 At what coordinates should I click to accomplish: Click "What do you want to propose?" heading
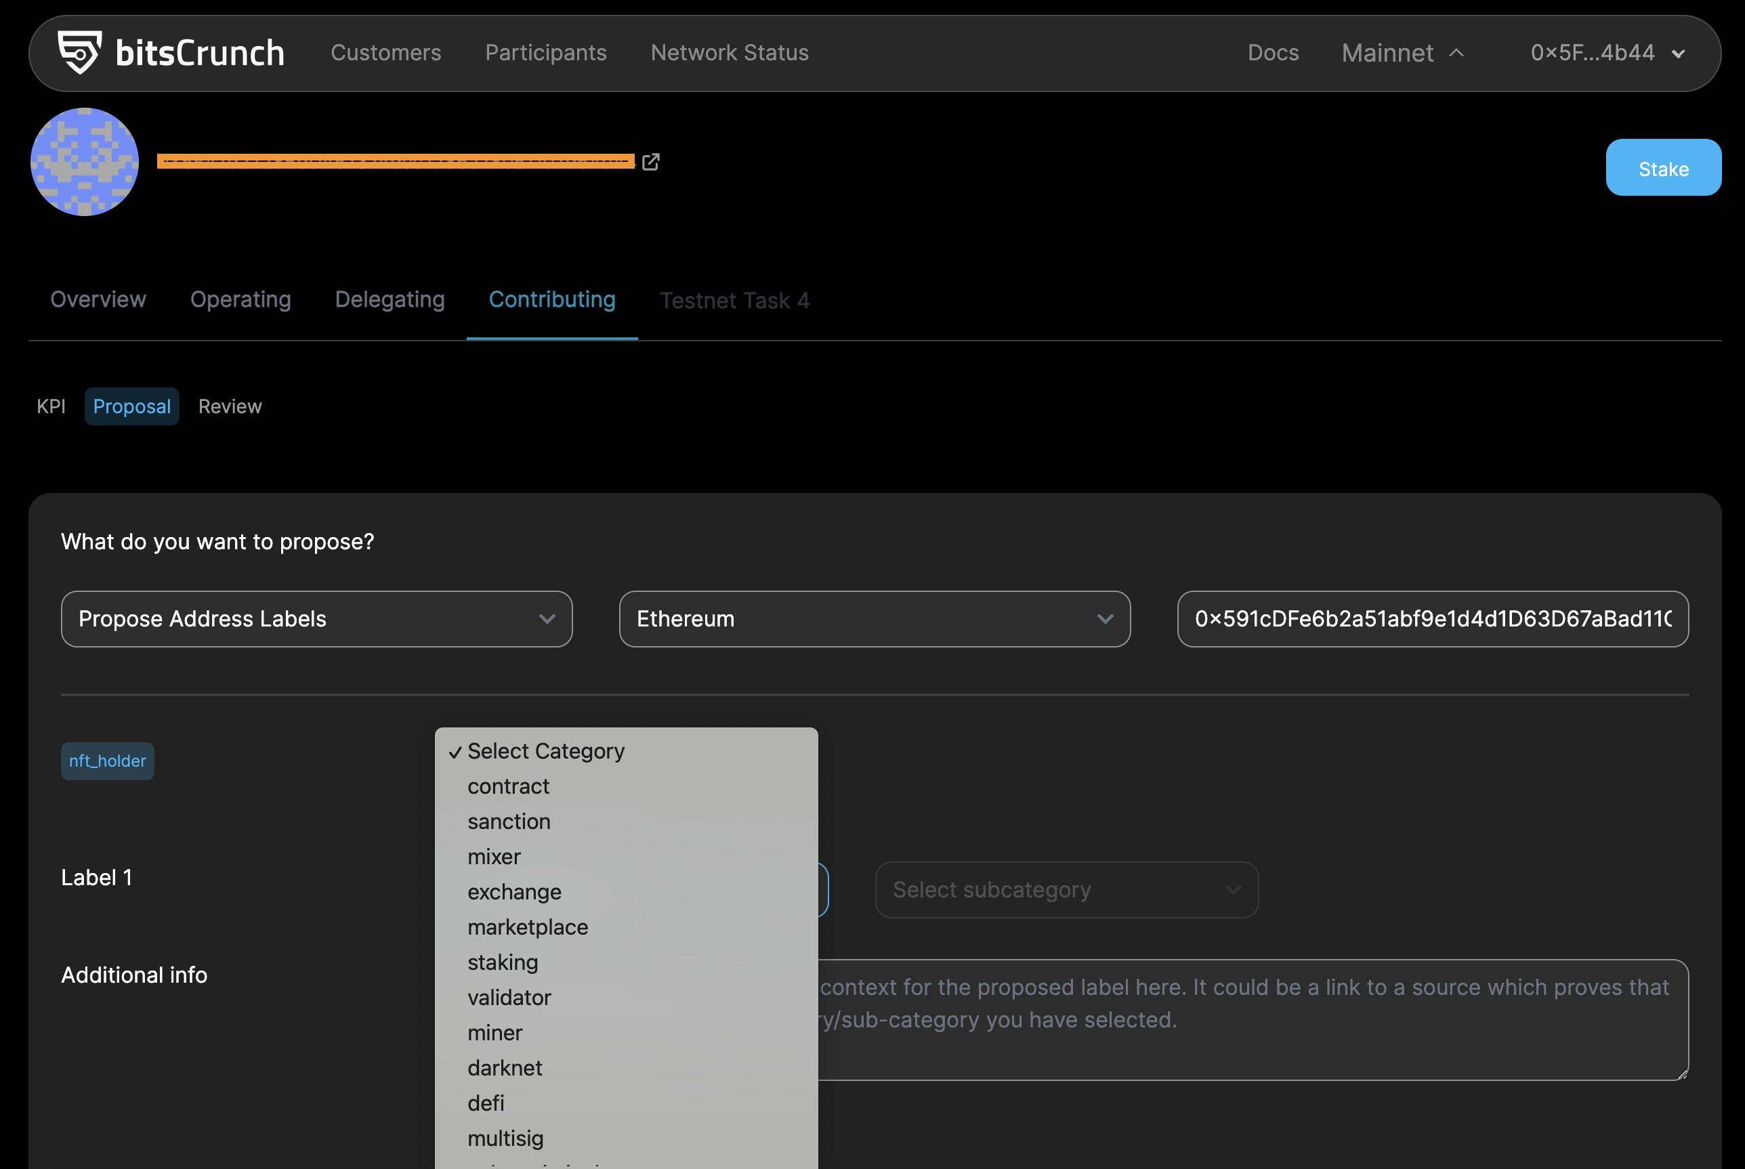[x=217, y=542]
